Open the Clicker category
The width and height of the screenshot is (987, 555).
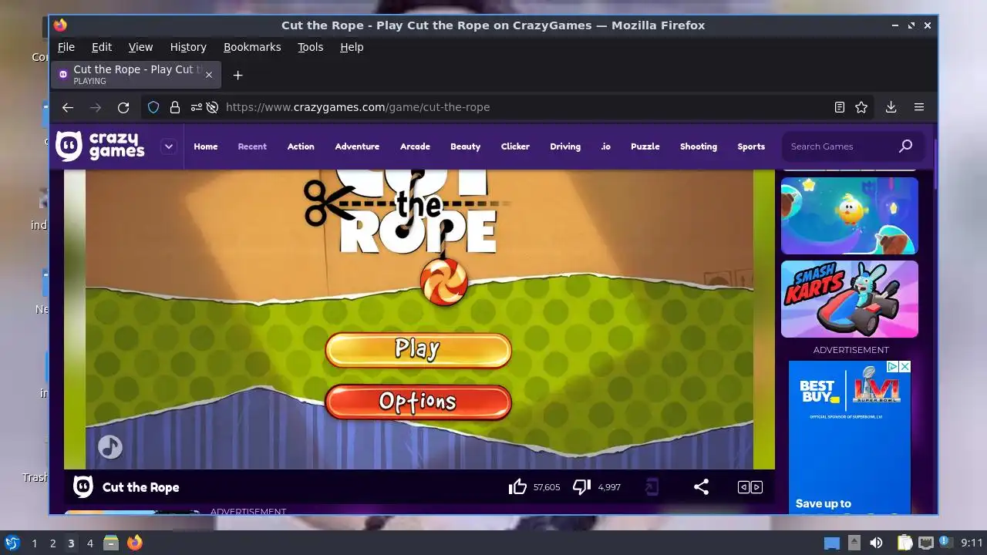[515, 146]
